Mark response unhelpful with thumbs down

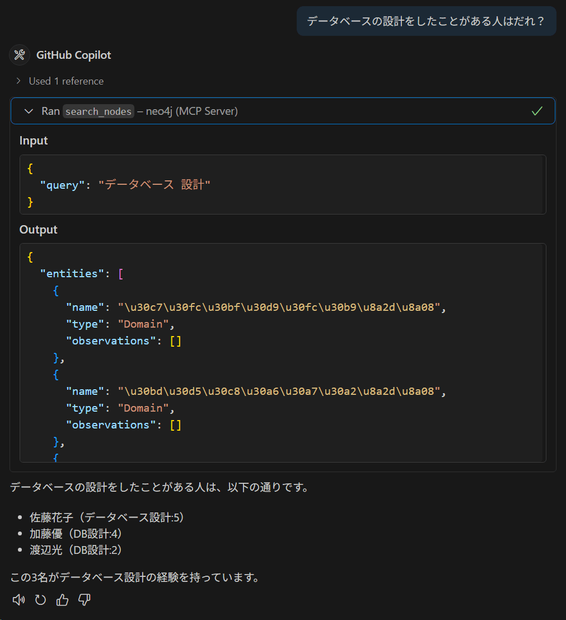pos(84,600)
